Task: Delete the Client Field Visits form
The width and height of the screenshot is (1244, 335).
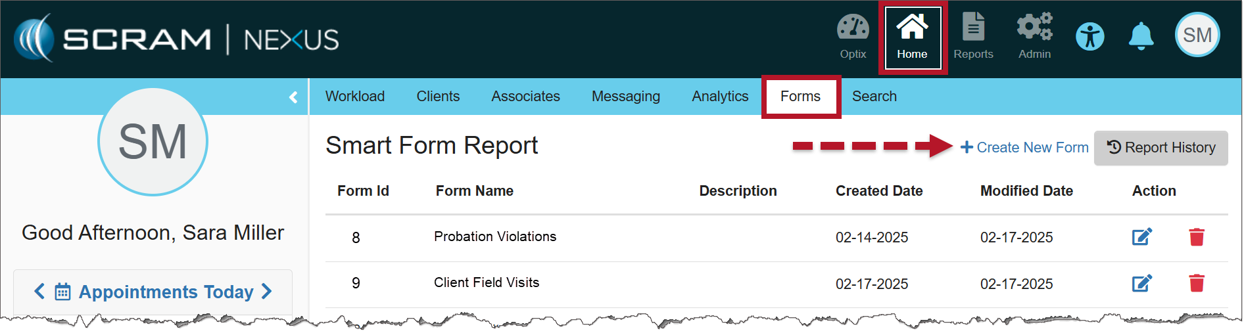Action: pyautogui.click(x=1196, y=283)
